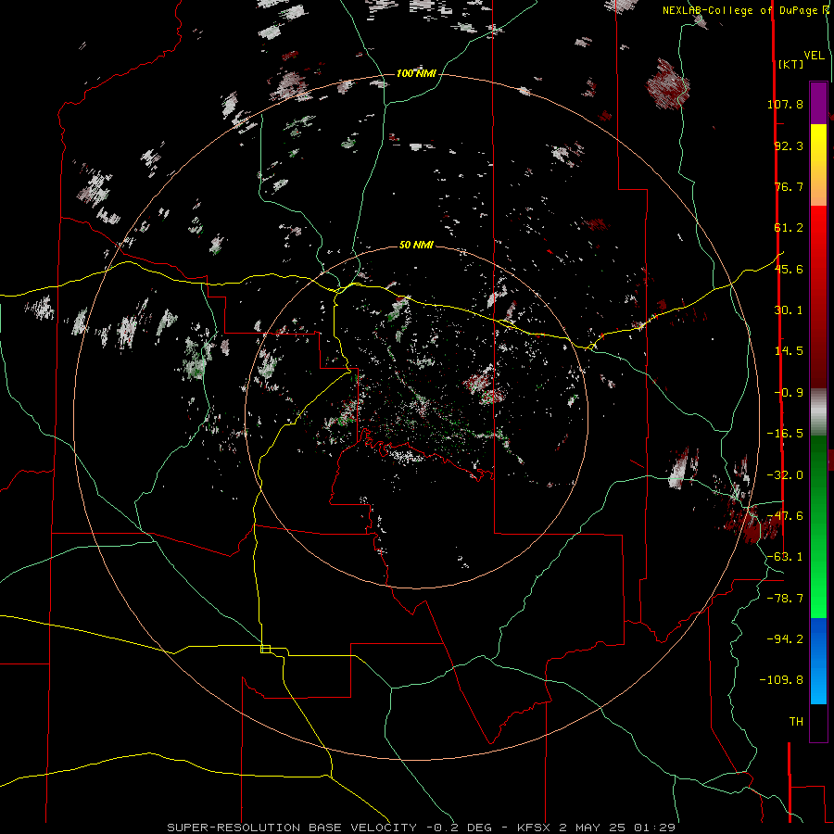The image size is (834, 834).
Task: Click the -32.0 value on the velocity scale
Action: (x=785, y=475)
